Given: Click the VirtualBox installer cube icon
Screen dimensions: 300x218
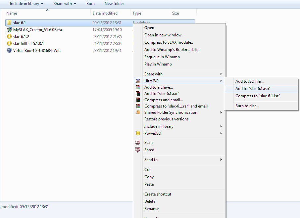Looking at the screenshot, I should 9,50.
